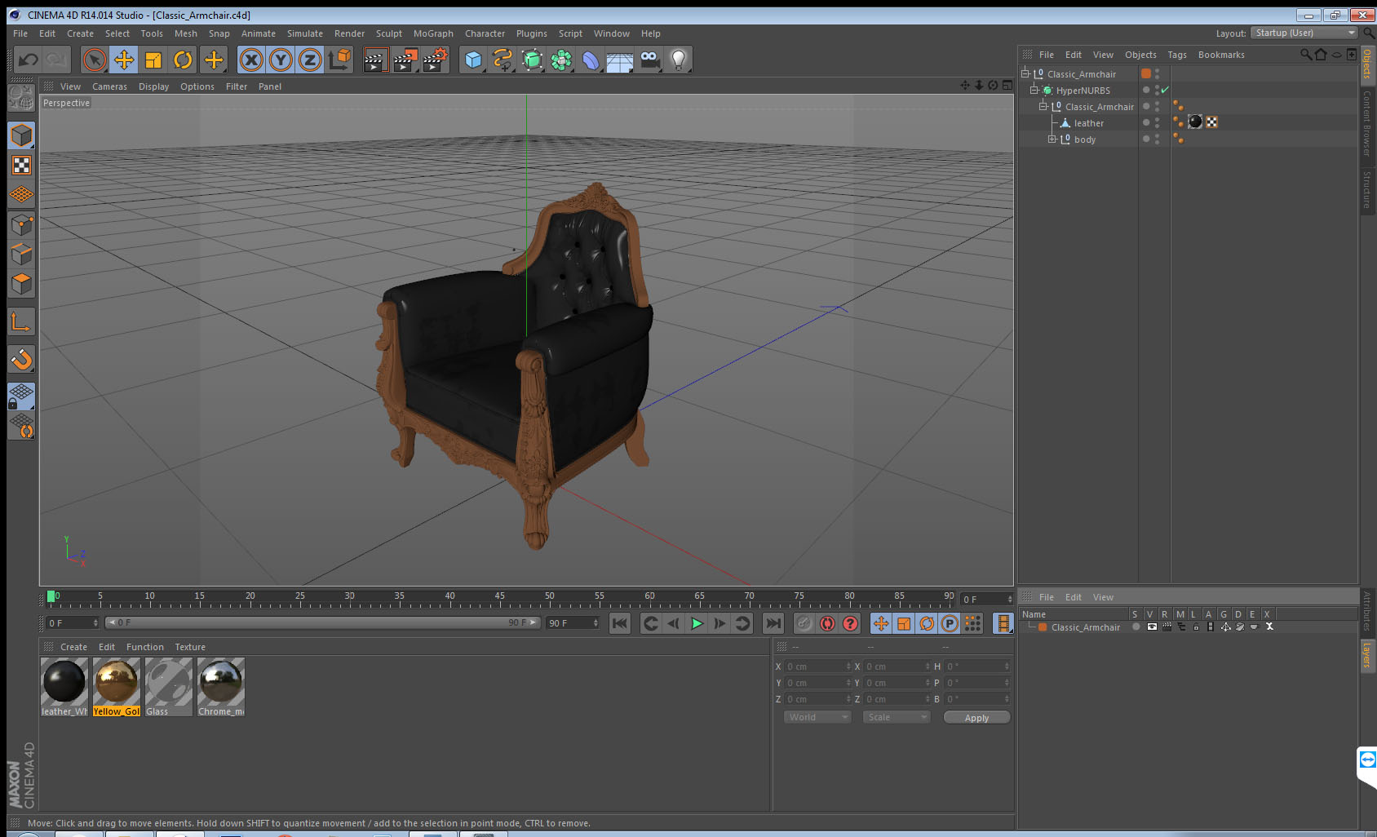Add a Floor environment object
Screen dimensions: 1377x837
[x=620, y=60]
